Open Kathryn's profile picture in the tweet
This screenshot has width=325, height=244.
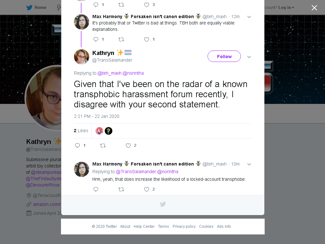(82, 57)
